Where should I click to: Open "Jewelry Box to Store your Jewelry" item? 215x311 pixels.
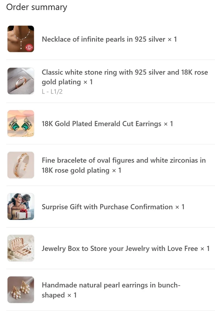[x=120, y=248]
